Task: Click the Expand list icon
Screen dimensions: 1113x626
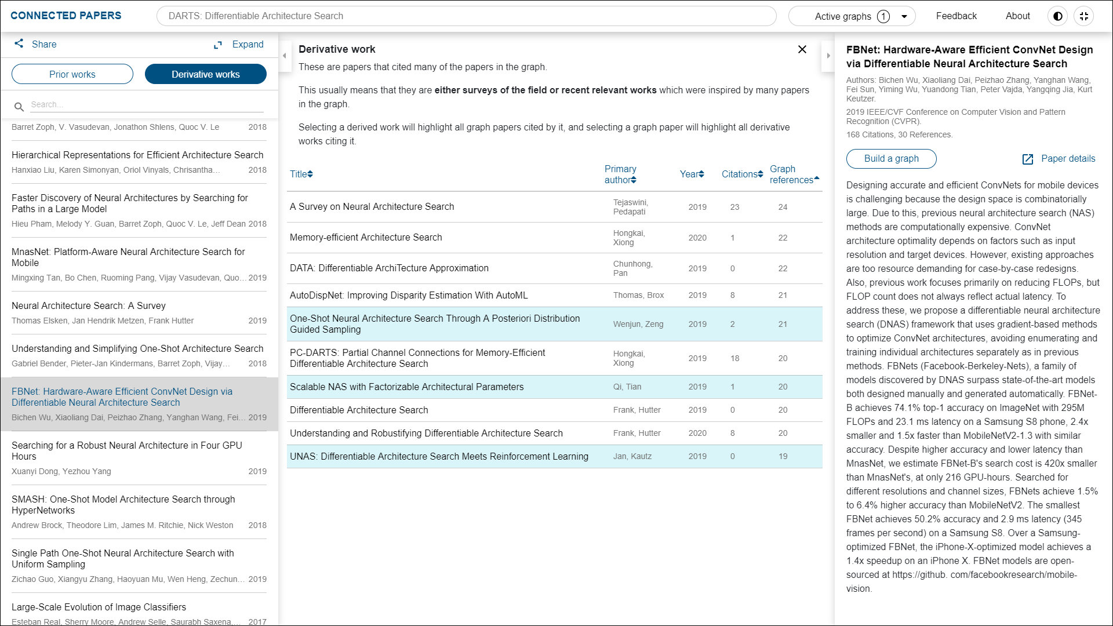Action: [218, 45]
